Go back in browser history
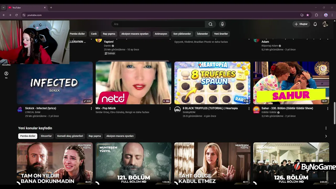The image size is (336, 189). pos(4,15)
